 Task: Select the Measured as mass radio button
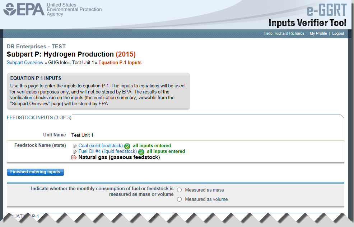pyautogui.click(x=179, y=190)
